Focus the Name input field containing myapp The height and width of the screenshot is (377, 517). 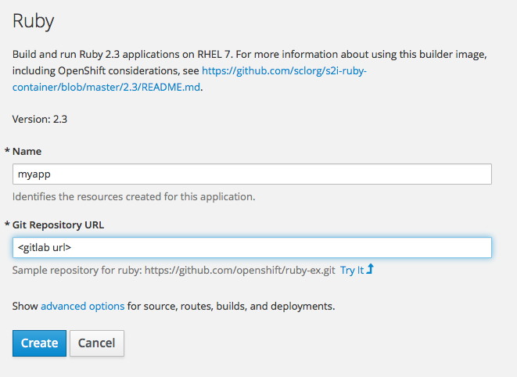click(x=252, y=174)
